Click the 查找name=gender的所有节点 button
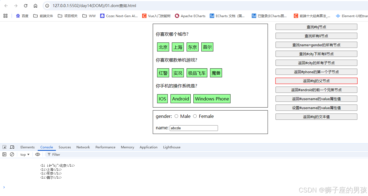This screenshot has height=196, width=368. tap(316, 45)
